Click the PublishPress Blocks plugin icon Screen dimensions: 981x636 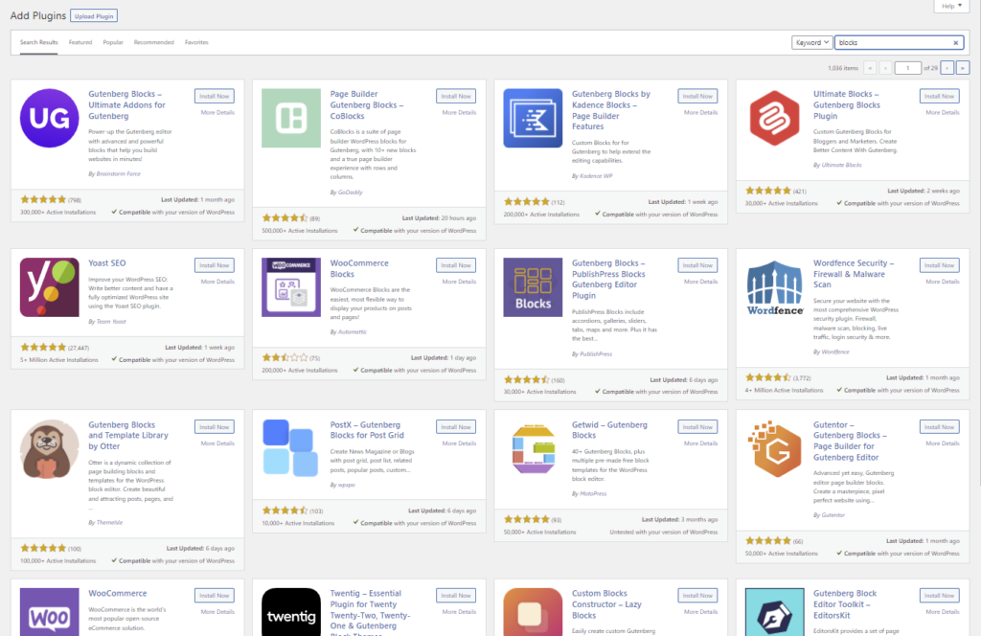coord(533,287)
